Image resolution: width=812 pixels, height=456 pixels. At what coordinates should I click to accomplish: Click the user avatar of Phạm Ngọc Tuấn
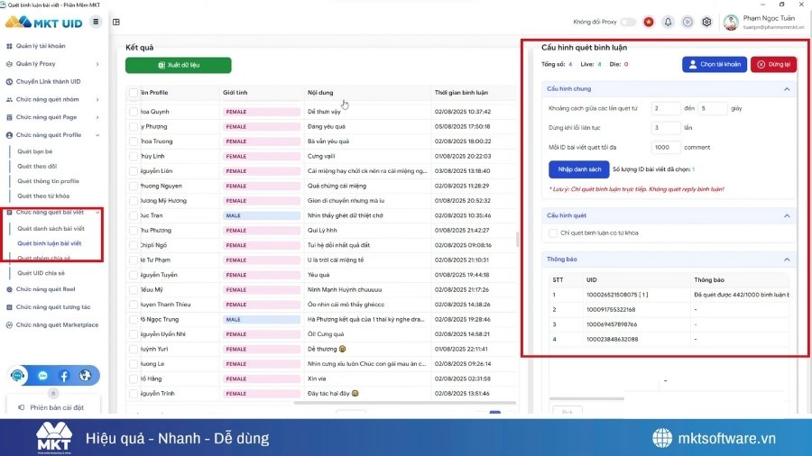pos(731,23)
